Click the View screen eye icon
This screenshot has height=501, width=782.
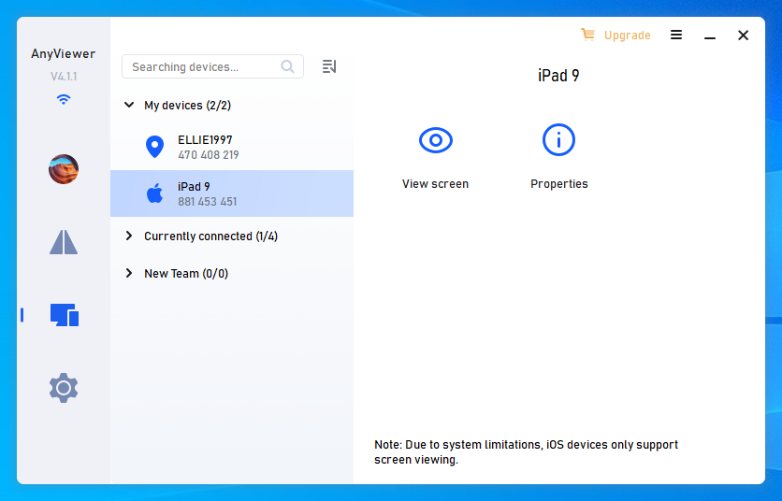click(435, 140)
